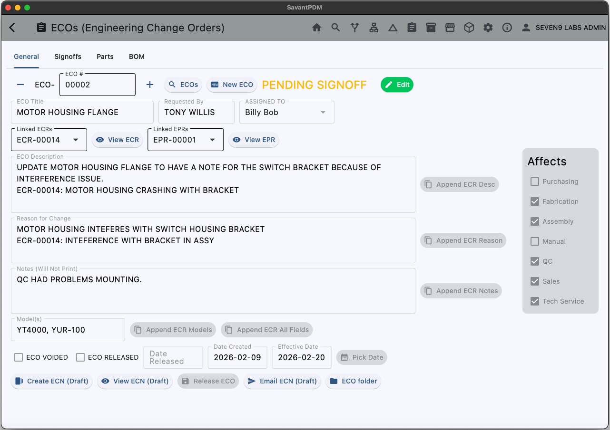Go back using the left chevron arrow
This screenshot has width=610, height=430.
[x=12, y=28]
